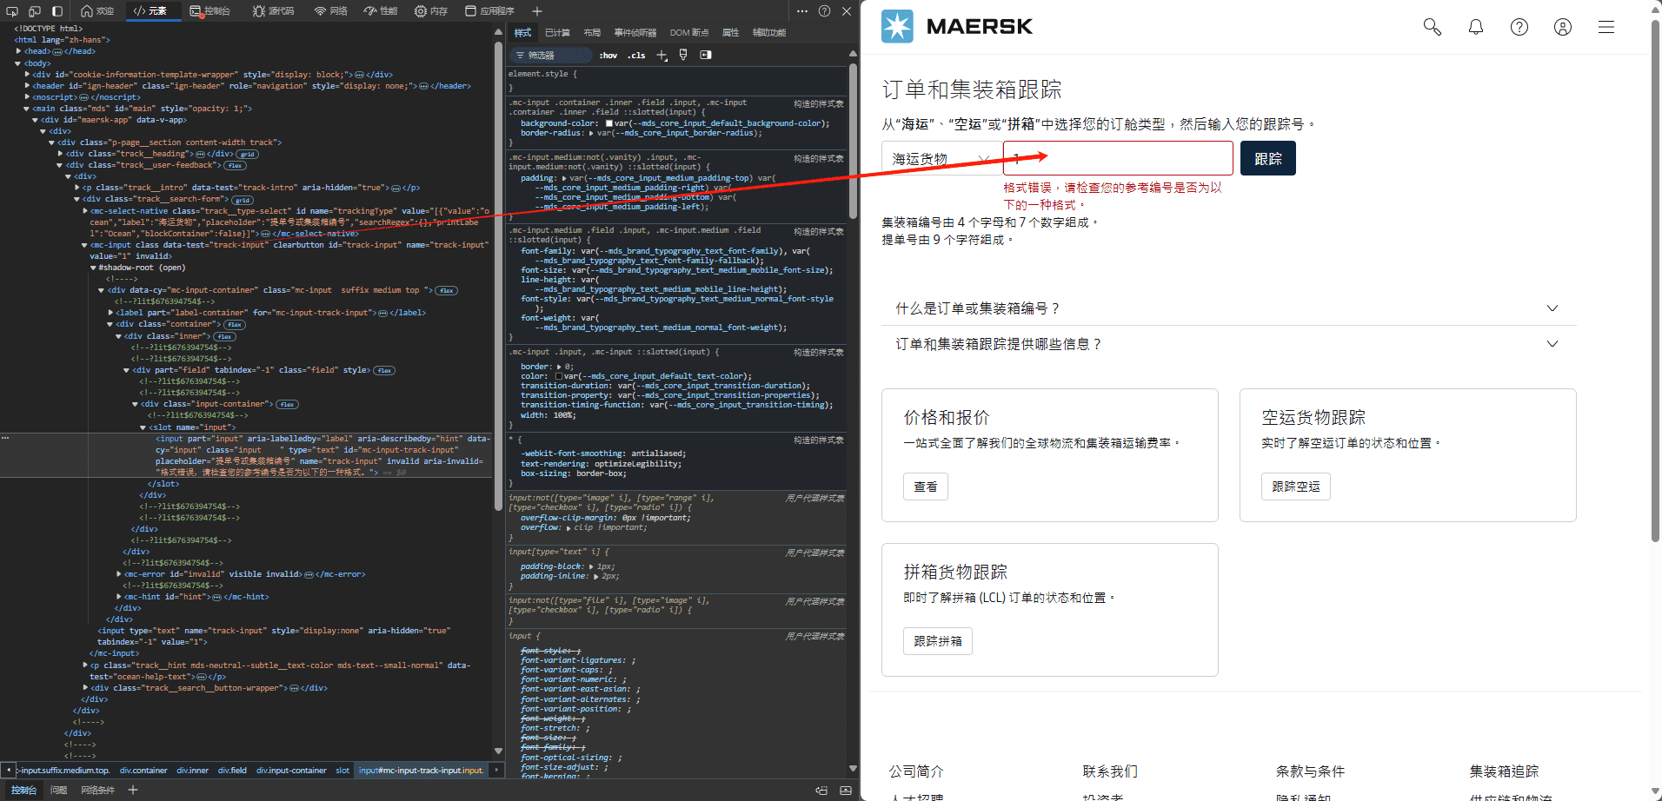The height and width of the screenshot is (801, 1662).
Task: Open Maersk help question mark icon
Action: 1519,27
